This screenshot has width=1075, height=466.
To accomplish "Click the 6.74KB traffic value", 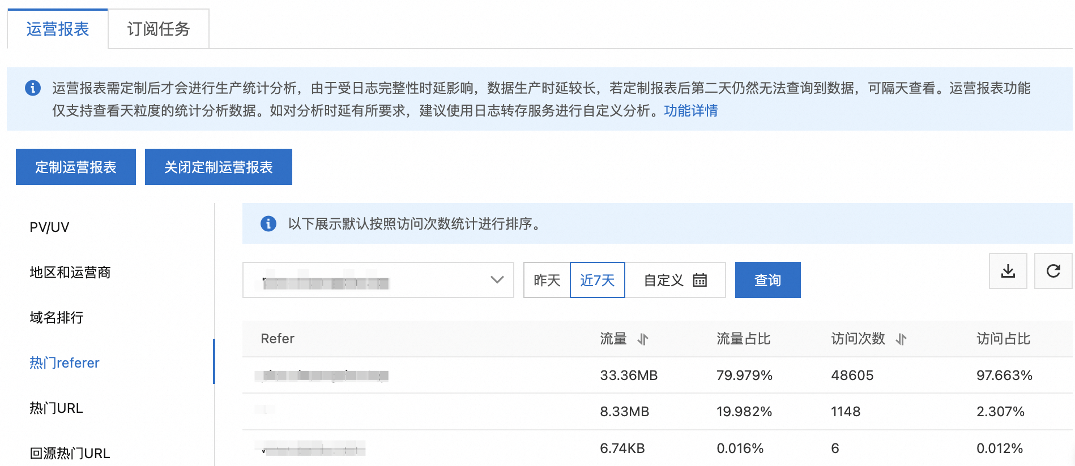I will point(622,448).
